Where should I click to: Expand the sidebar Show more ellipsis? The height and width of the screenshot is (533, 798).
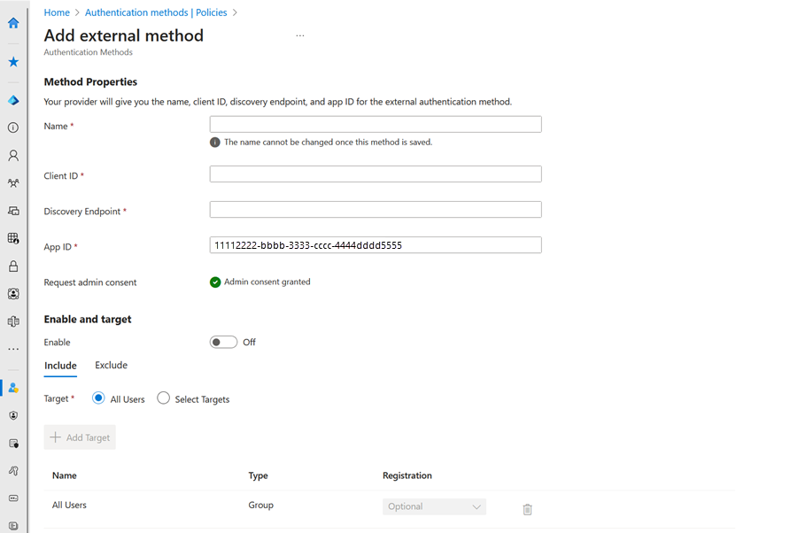coord(12,349)
